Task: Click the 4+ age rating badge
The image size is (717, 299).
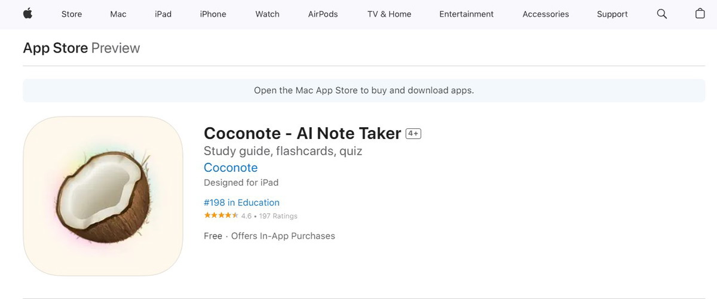Action: click(413, 134)
